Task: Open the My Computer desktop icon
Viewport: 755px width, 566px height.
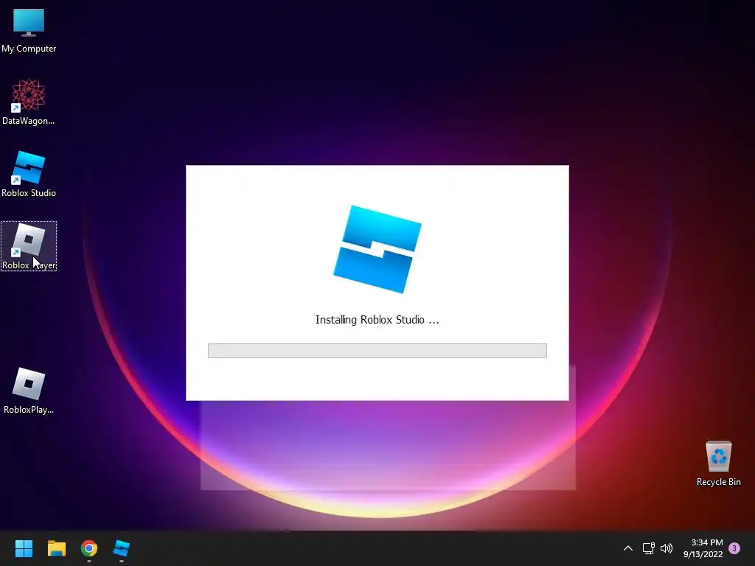Action: [29, 30]
